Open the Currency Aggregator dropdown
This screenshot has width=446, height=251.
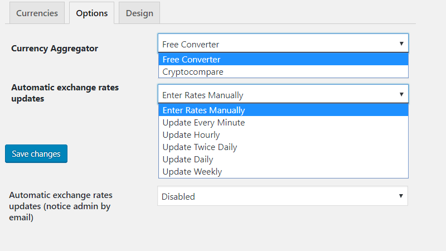coord(283,44)
